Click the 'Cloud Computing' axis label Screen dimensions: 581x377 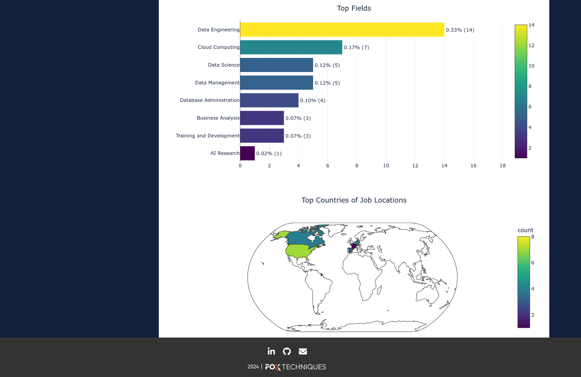tap(219, 47)
